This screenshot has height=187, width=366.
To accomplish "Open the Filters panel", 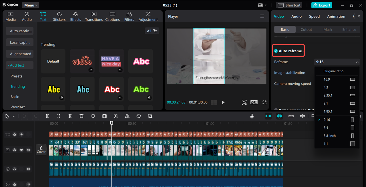I will (129, 17).
